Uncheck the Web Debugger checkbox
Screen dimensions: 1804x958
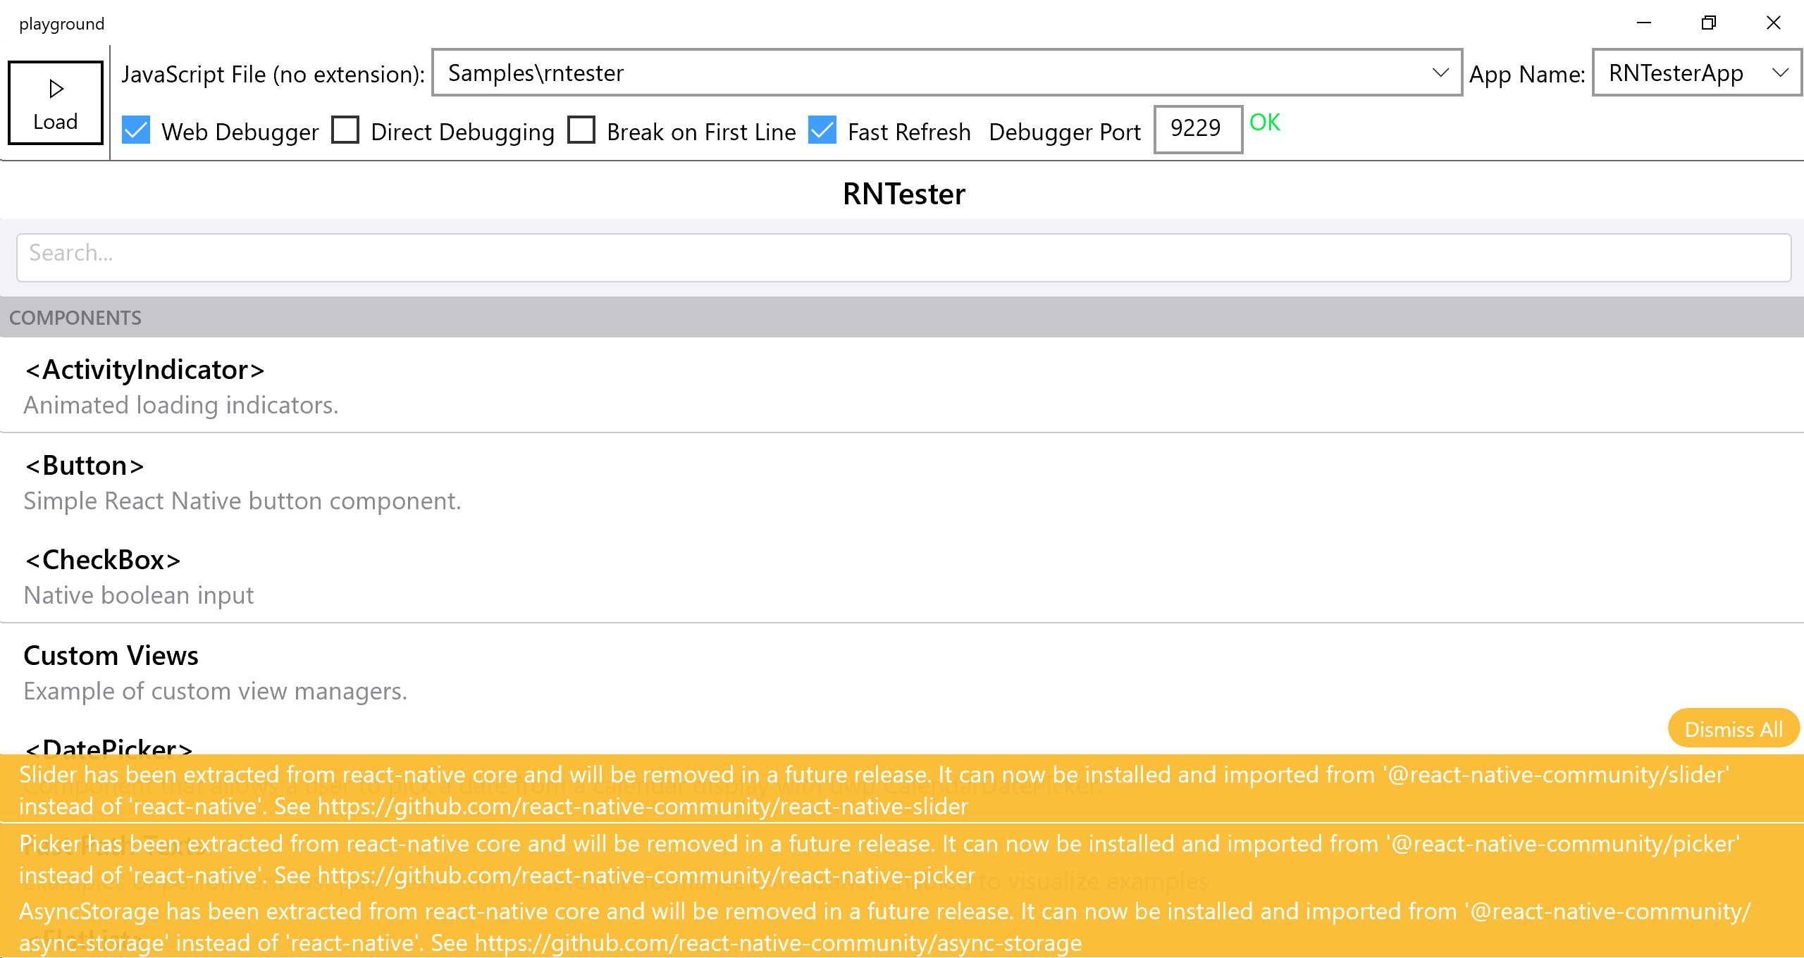(x=136, y=131)
